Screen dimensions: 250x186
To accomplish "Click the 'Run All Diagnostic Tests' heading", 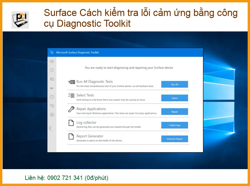I will [95, 82].
